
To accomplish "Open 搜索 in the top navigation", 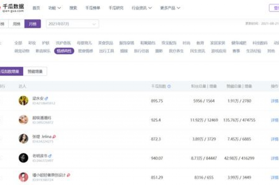I will (x=73, y=8).
